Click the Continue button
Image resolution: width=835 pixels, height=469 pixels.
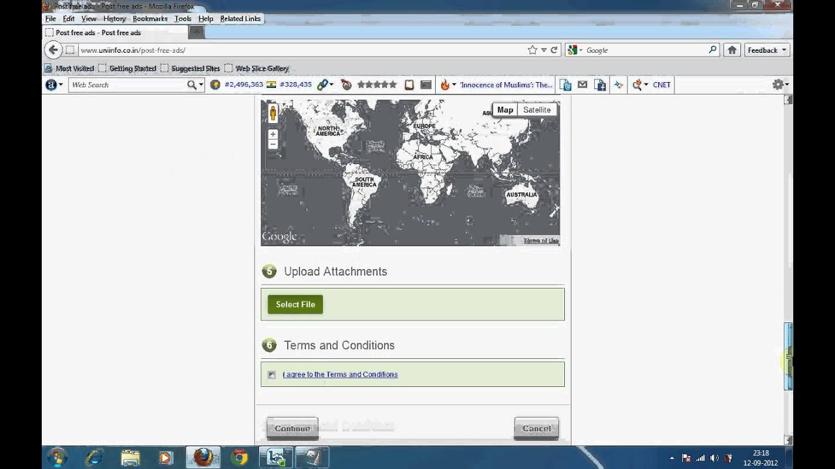(292, 428)
